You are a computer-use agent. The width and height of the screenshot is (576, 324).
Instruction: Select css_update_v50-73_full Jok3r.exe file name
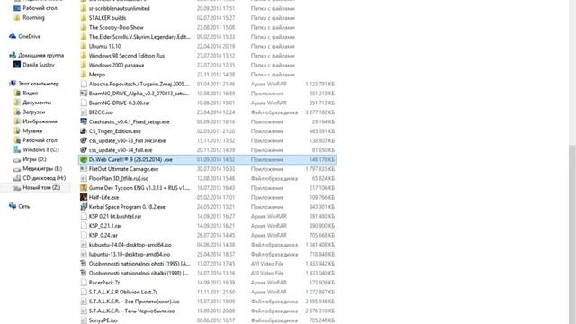click(x=127, y=140)
